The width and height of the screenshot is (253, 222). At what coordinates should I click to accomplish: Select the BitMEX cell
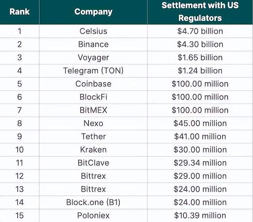pos(93,110)
